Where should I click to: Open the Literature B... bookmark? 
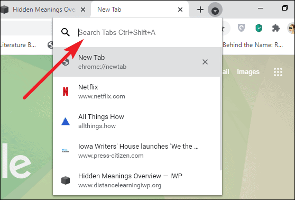[18, 45]
